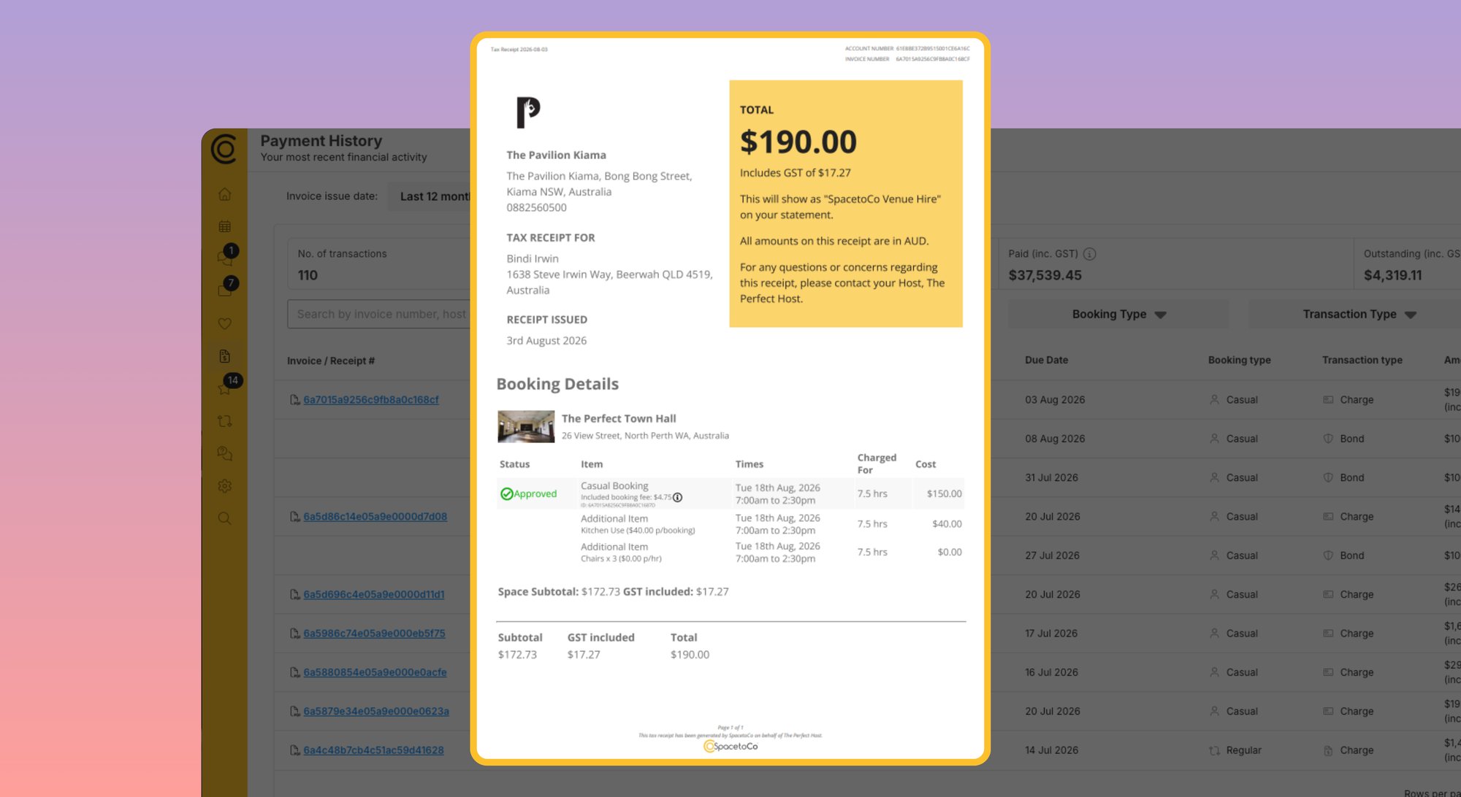Viewport: 1461px width, 797px height.
Task: Click the PDF icon beside invoice 6a5879e34e05a9e000e0623a
Action: tap(294, 712)
